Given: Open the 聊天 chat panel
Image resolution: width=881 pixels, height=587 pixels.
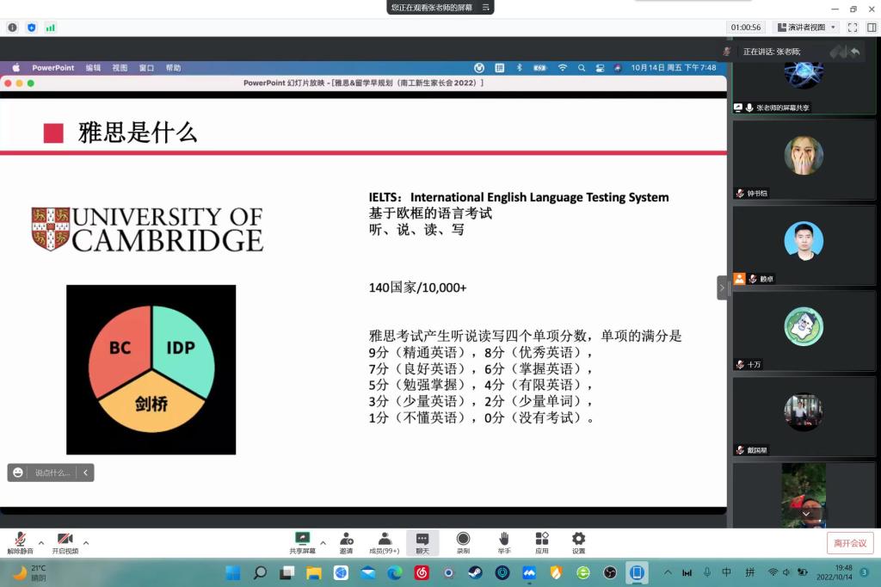Looking at the screenshot, I should [422, 542].
